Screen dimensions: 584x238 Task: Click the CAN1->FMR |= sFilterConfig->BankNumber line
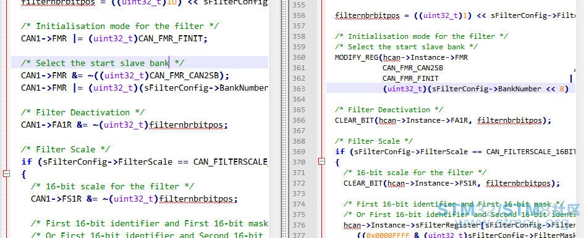click(145, 88)
